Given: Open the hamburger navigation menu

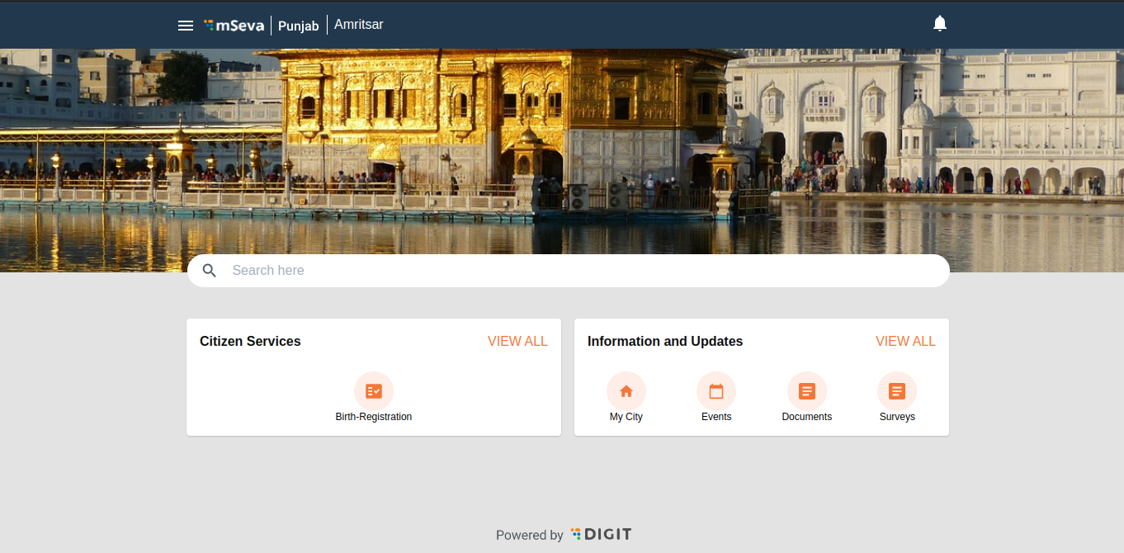Looking at the screenshot, I should 186,26.
